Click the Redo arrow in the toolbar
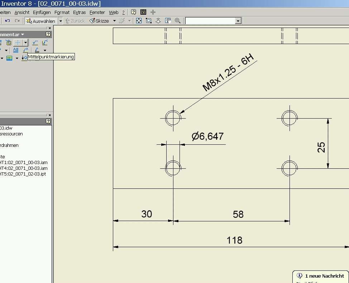Viewport: 349px width, 283px height. pyautogui.click(x=17, y=21)
